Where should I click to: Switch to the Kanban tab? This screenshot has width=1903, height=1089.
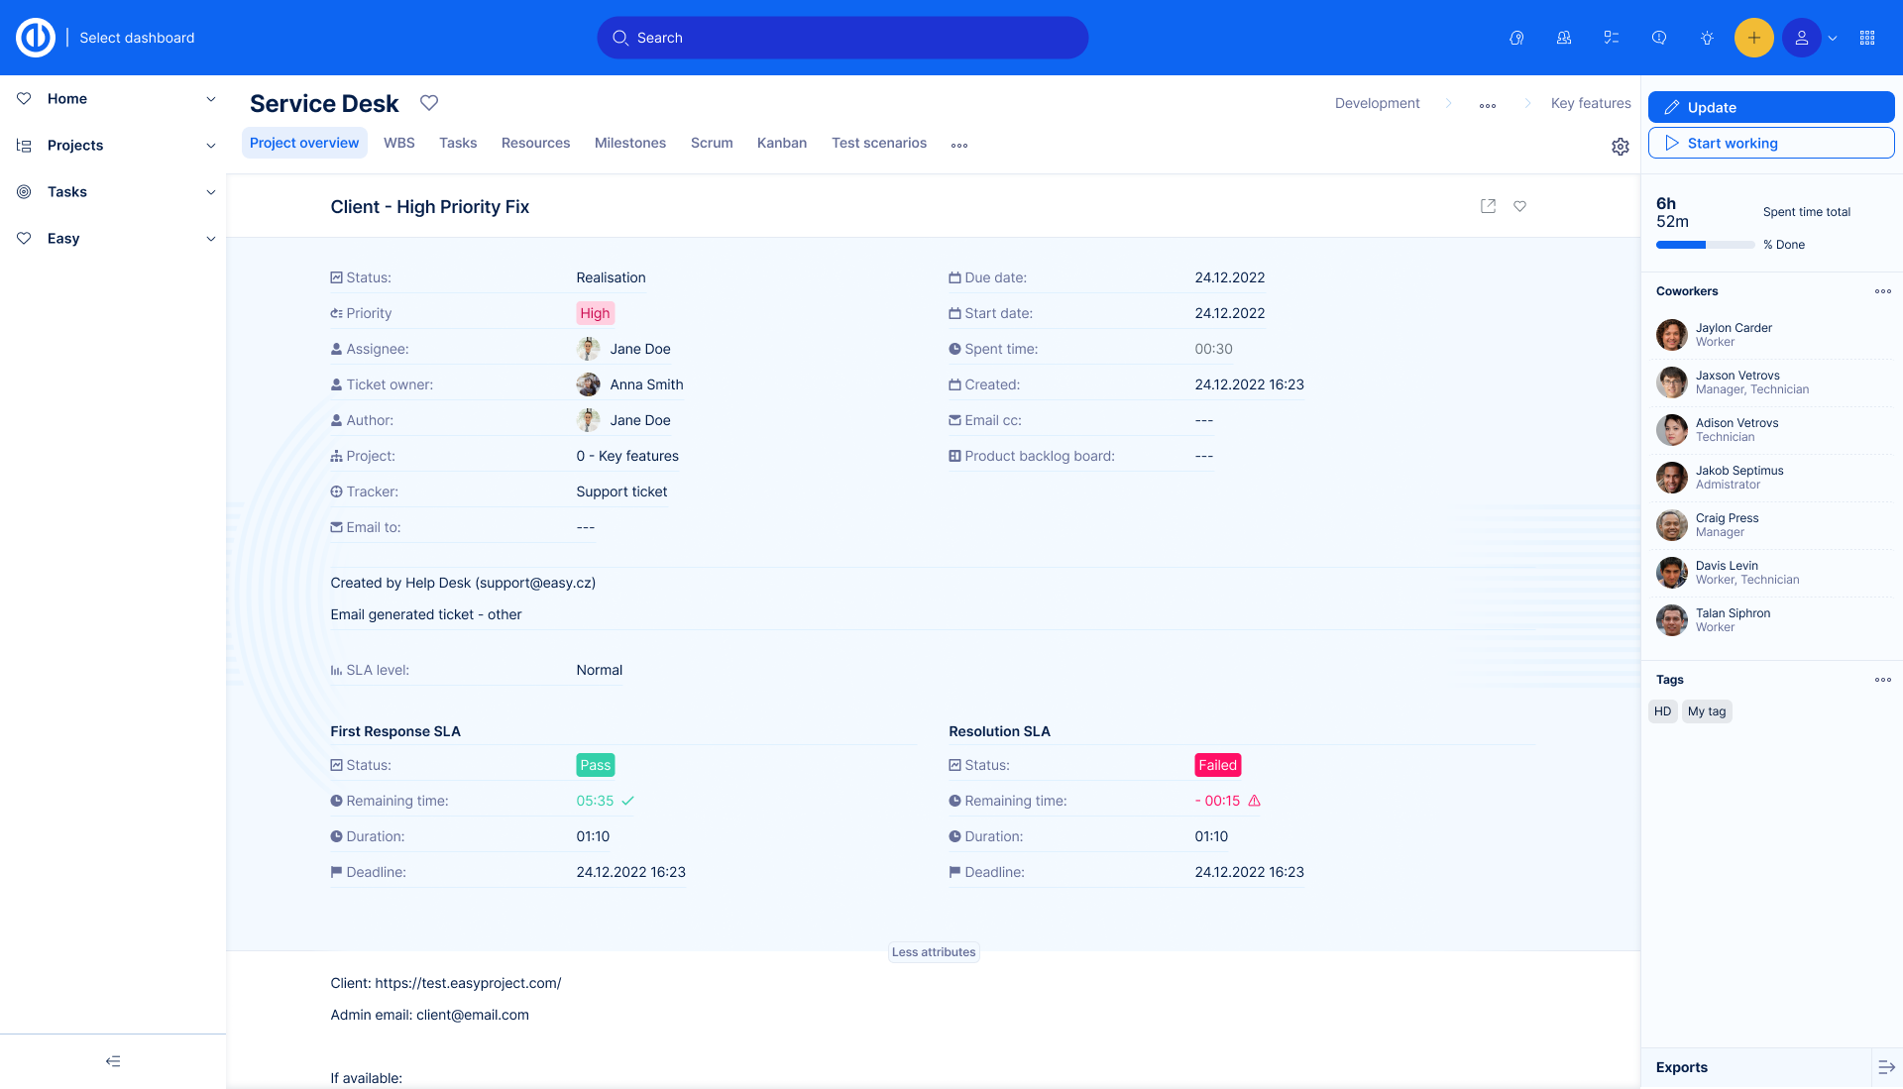click(781, 143)
